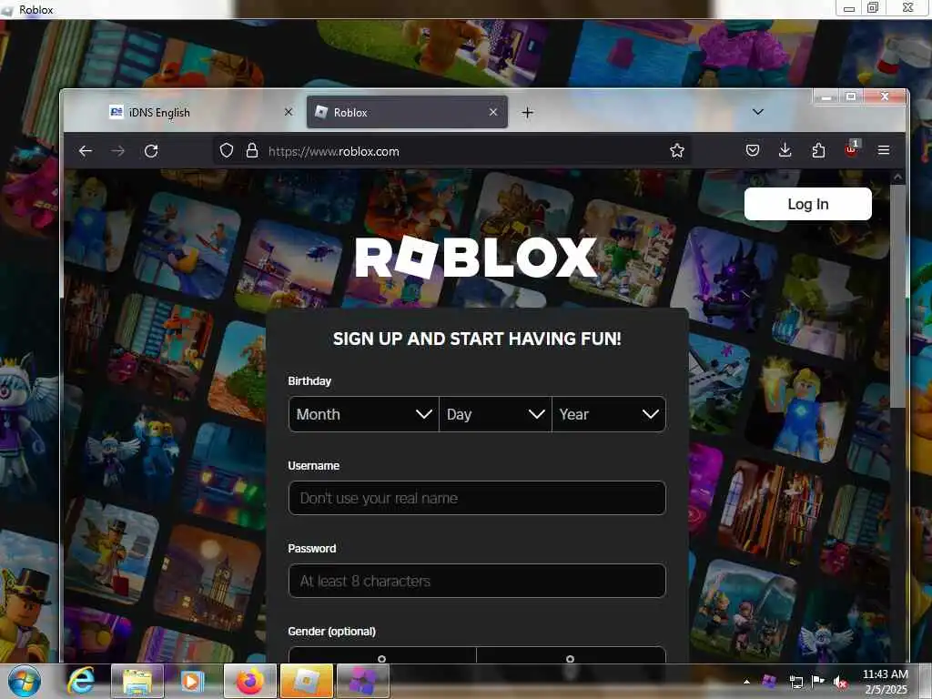Open the Windows Start orb
The width and height of the screenshot is (932, 699).
click(x=25, y=681)
